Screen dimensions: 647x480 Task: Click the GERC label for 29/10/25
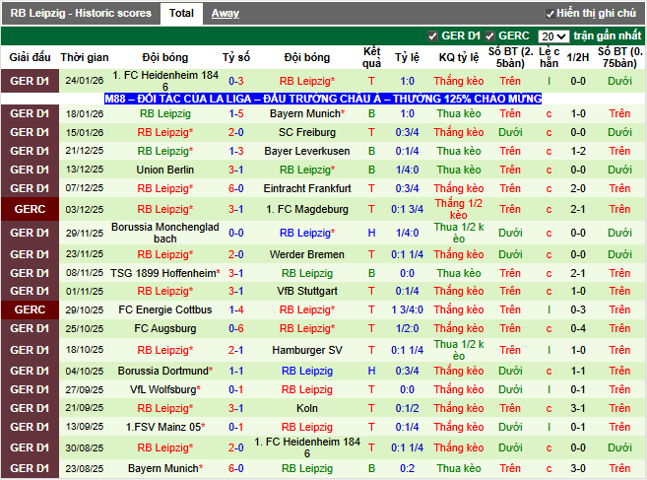pyautogui.click(x=30, y=309)
